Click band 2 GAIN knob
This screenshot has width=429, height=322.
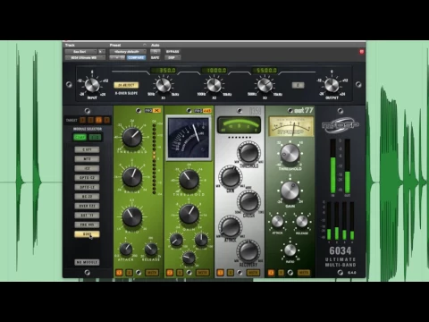pos(189,214)
